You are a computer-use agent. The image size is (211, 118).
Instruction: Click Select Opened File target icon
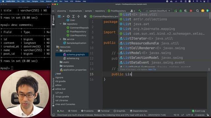pos(68,16)
